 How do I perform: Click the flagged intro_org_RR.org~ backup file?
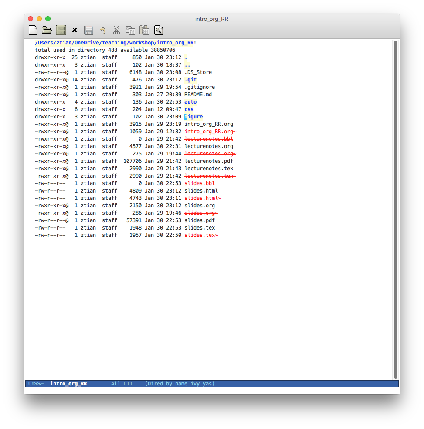(210, 132)
